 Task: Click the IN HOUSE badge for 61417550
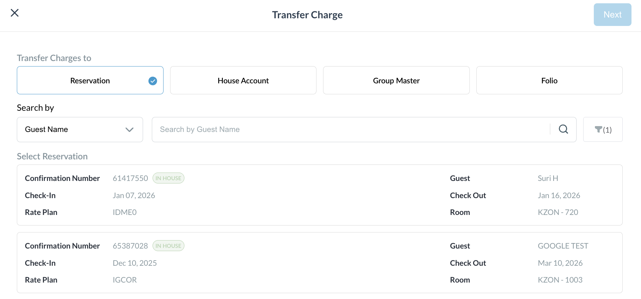pyautogui.click(x=168, y=178)
